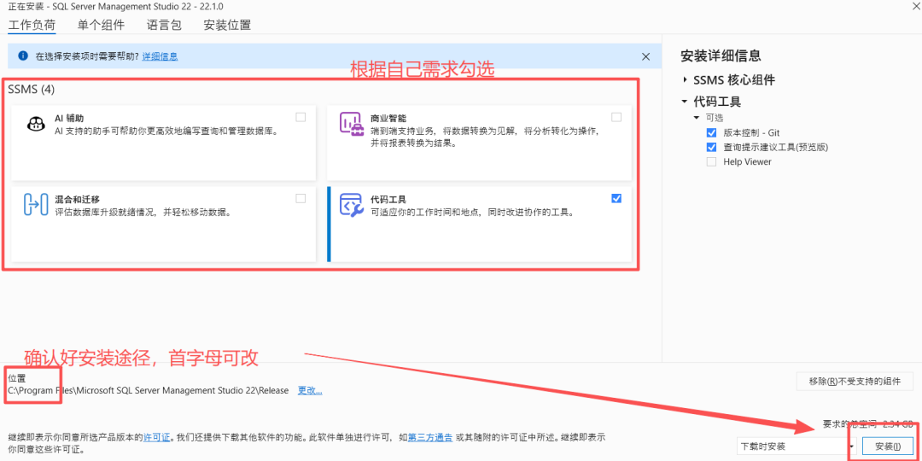Click the 安装详细信息 heading
The height and width of the screenshot is (461, 922).
pyautogui.click(x=721, y=55)
